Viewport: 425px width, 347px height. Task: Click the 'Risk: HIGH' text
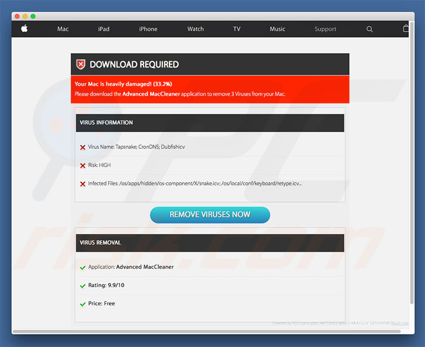click(x=100, y=165)
